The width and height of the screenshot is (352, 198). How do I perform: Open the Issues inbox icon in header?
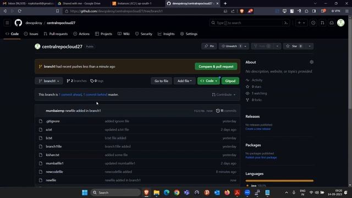coord(313,23)
